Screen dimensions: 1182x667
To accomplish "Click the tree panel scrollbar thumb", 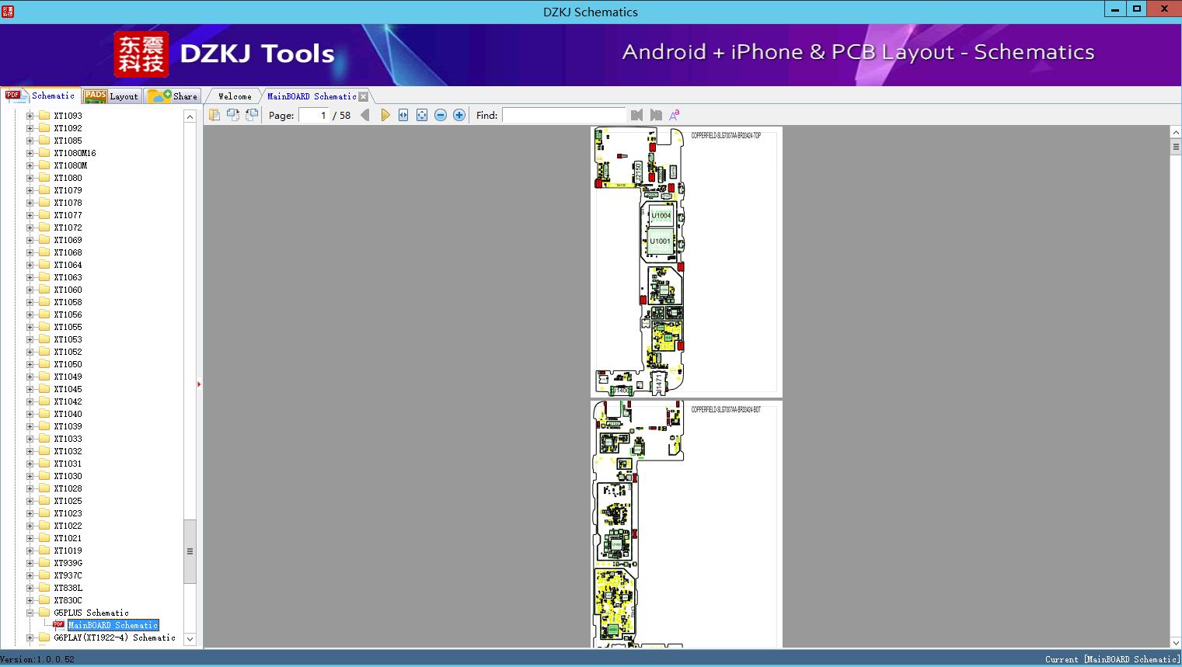I will pyautogui.click(x=190, y=551).
